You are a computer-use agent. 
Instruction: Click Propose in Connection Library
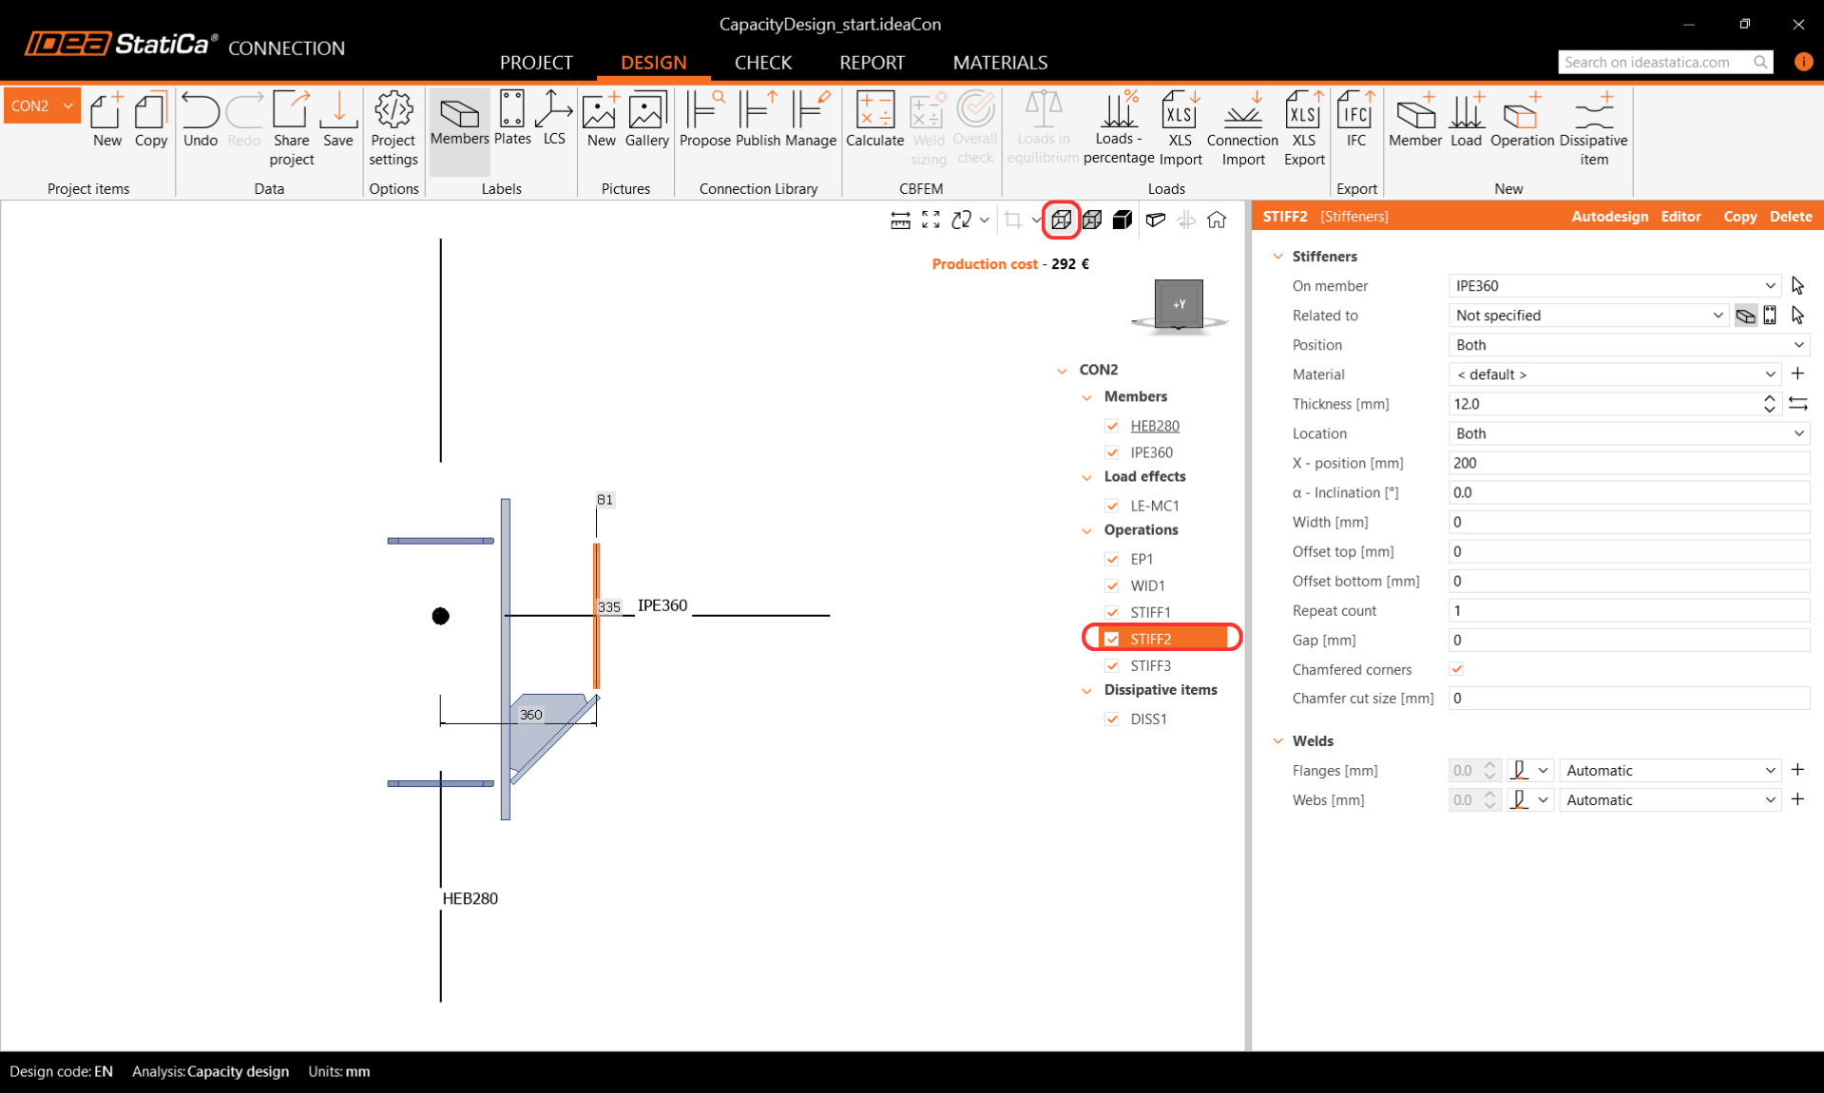(x=704, y=120)
